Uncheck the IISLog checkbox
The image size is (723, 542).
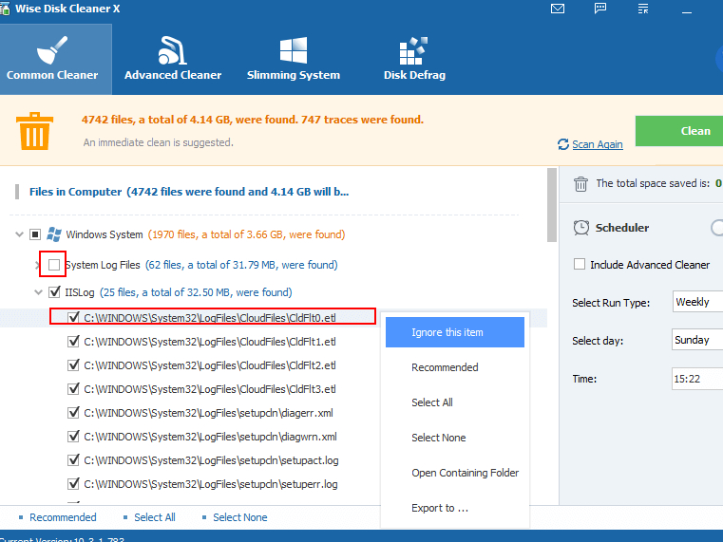point(54,292)
